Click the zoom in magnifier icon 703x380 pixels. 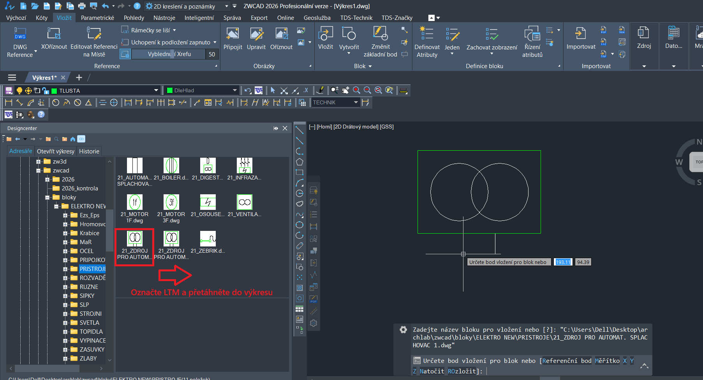[356, 90]
